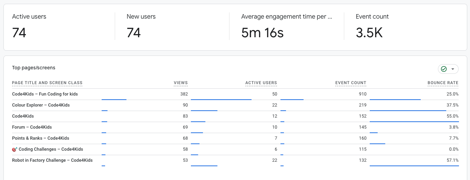This screenshot has width=470, height=180.
Task: Sort by the VIEWS column header
Action: pos(181,83)
